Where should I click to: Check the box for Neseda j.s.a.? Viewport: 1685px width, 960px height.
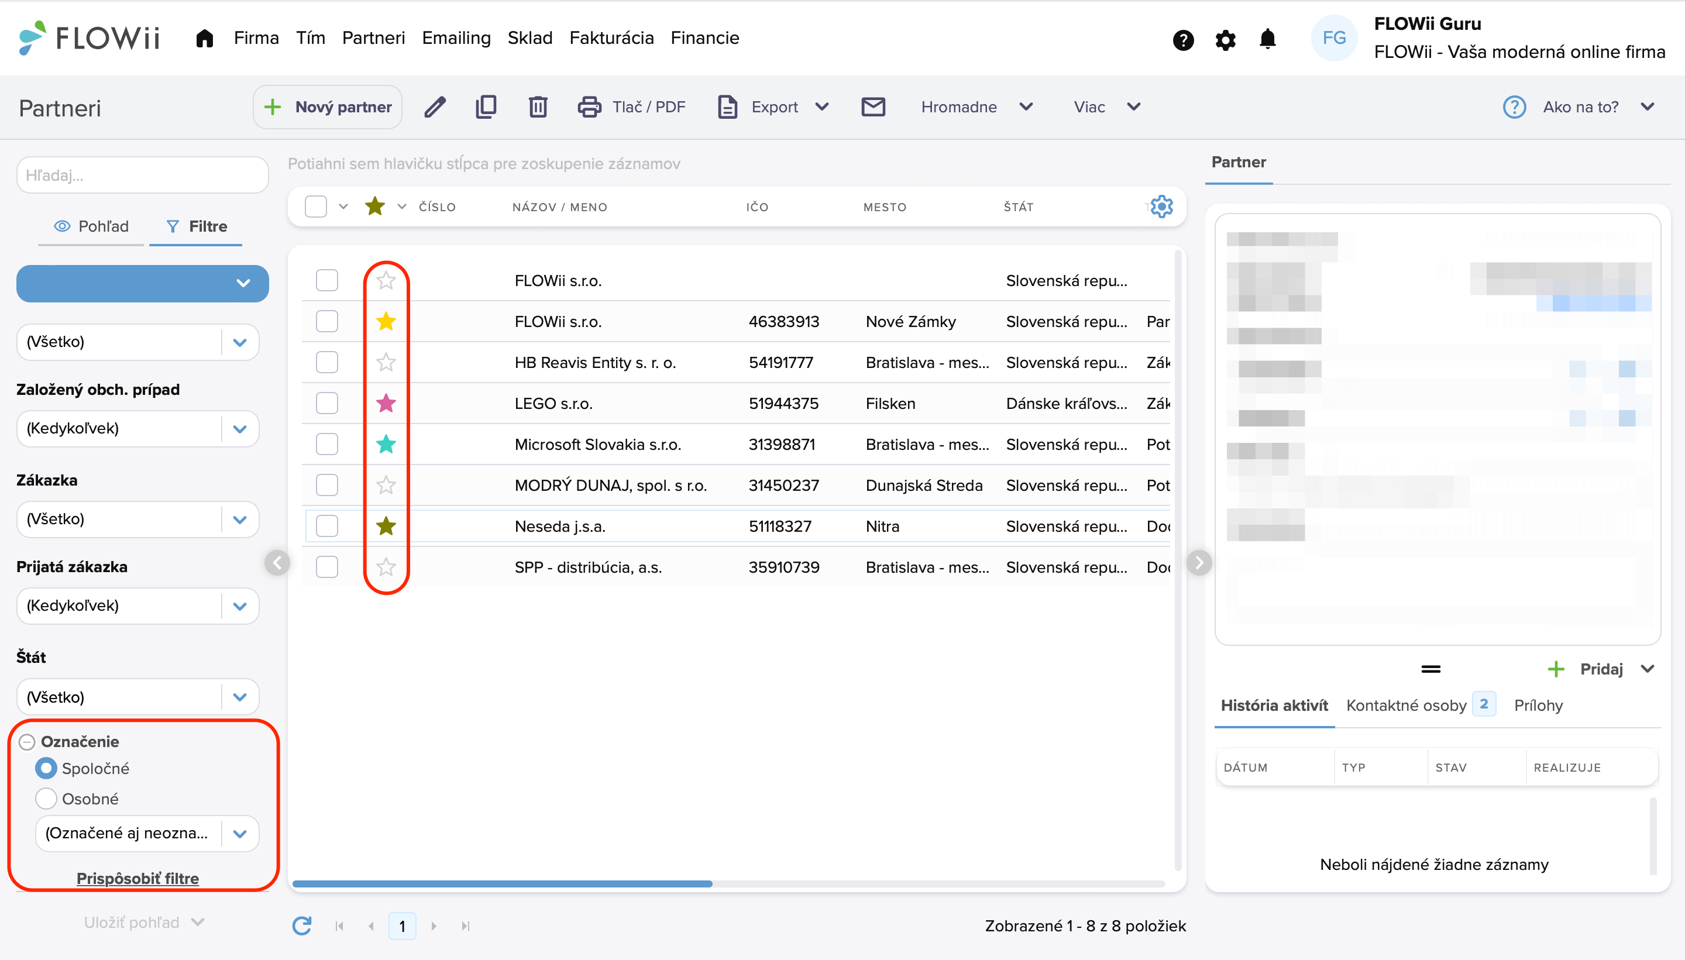327,526
